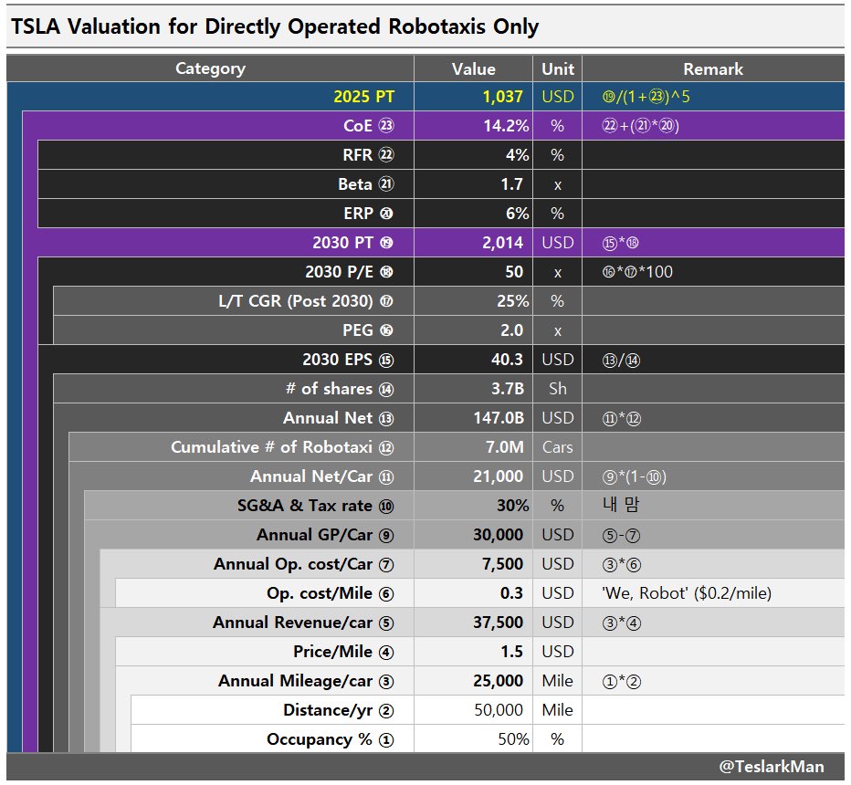Select the 'Category' column header
The height and width of the screenshot is (785, 851).
tap(210, 68)
